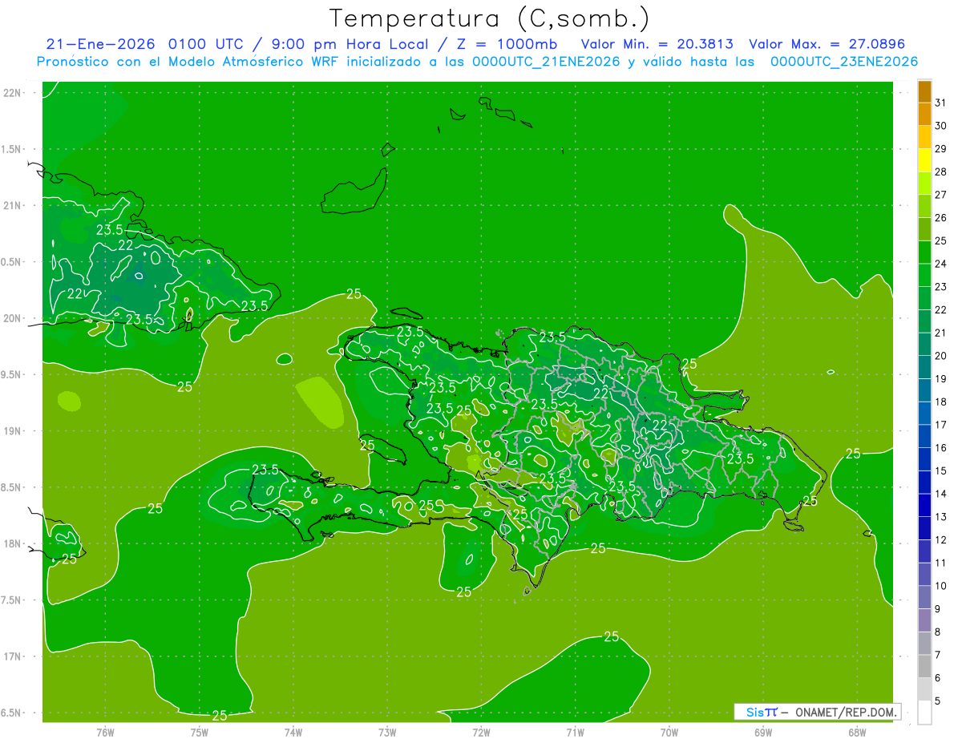The width and height of the screenshot is (962, 743).
Task: Click the legend scale value "17"
Action: 941,425
